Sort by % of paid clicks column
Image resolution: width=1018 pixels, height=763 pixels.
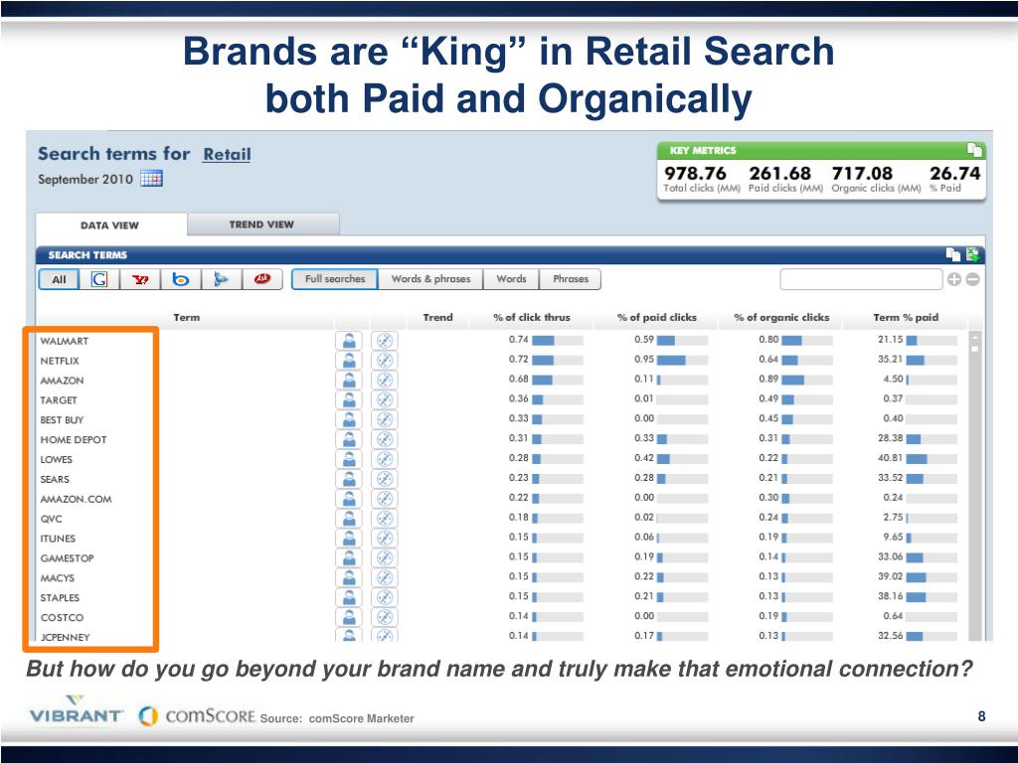coord(656,317)
